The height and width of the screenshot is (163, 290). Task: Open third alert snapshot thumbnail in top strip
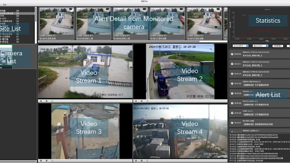130,24
